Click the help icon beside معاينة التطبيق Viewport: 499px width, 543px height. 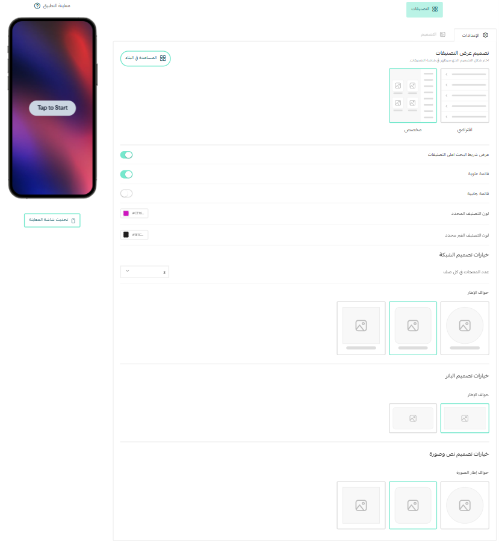(x=37, y=6)
